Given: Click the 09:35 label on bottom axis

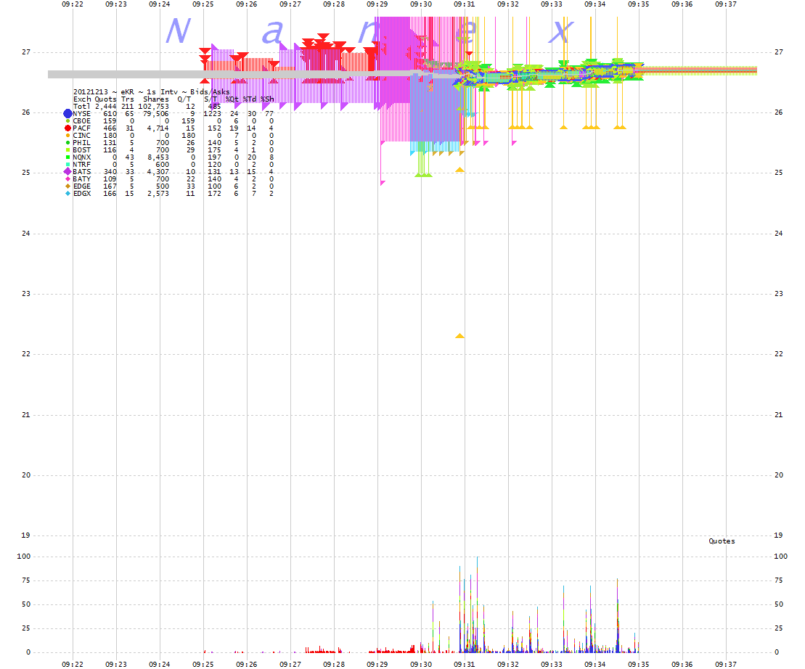Looking at the screenshot, I should (x=639, y=664).
